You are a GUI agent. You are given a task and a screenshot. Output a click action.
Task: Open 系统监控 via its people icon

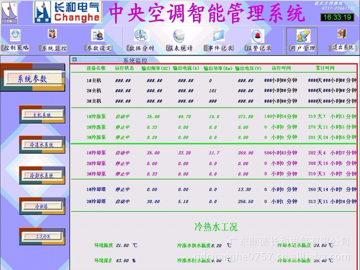click(x=52, y=34)
